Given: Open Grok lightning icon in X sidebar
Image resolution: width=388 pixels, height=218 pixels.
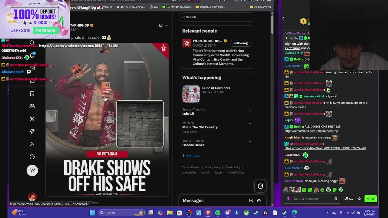Looking at the screenshot, I should [x=32, y=131].
